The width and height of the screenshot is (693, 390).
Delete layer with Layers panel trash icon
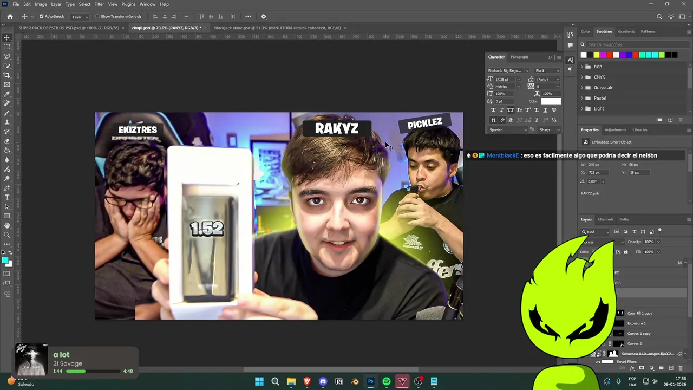(x=681, y=368)
